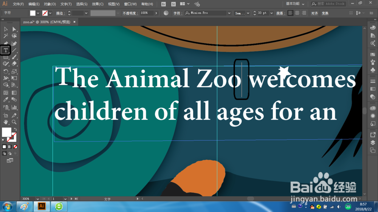This screenshot has height=212, width=378.
Task: Select the Type tool
Action: [x=6, y=50]
